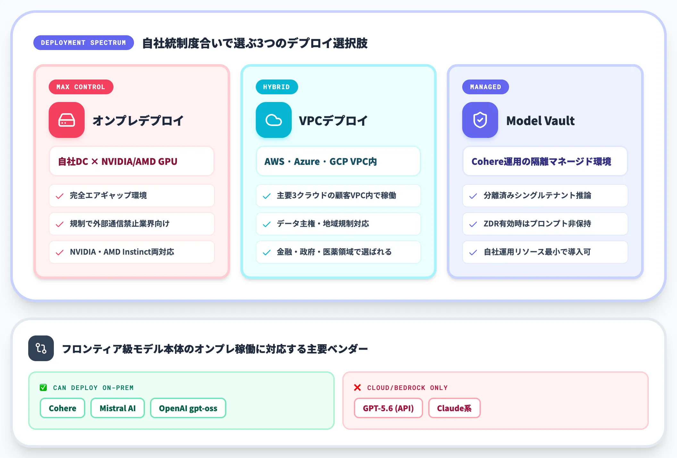
Task: Click the 自社統制度合いで選ぶ3つのデプロイ選択肢 heading
Action: 255,43
